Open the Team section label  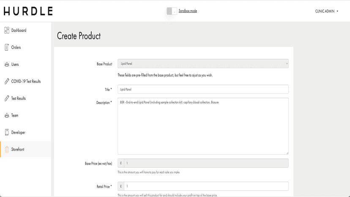click(x=15, y=115)
